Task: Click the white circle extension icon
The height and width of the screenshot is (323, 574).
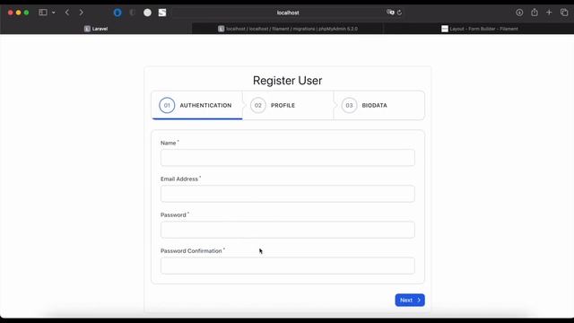Action: pyautogui.click(x=147, y=13)
